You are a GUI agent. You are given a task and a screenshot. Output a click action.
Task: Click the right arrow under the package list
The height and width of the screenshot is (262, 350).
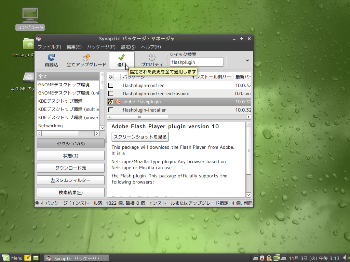248,117
